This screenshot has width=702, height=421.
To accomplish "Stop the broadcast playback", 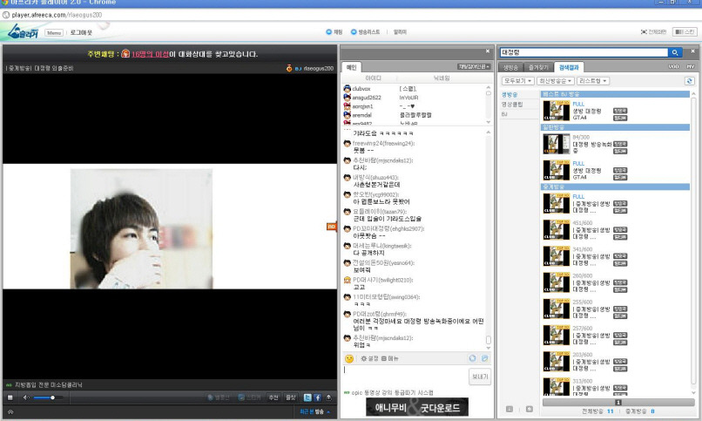I will tap(10, 397).
